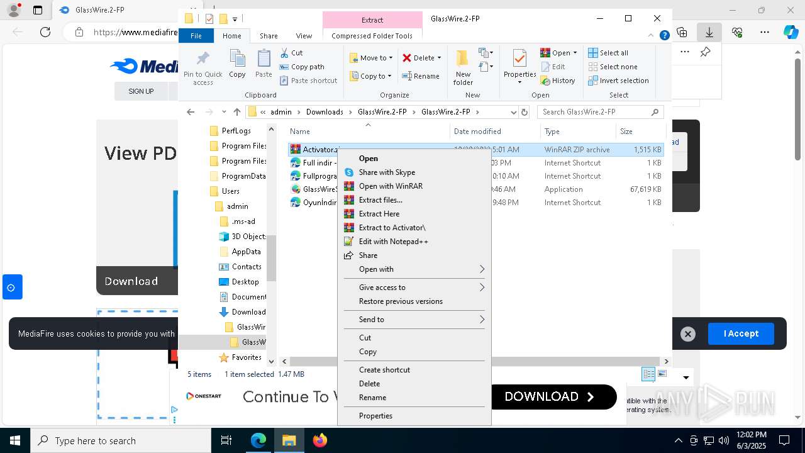Switch to the View ribbon tab
This screenshot has height=453, width=805.
tap(304, 36)
